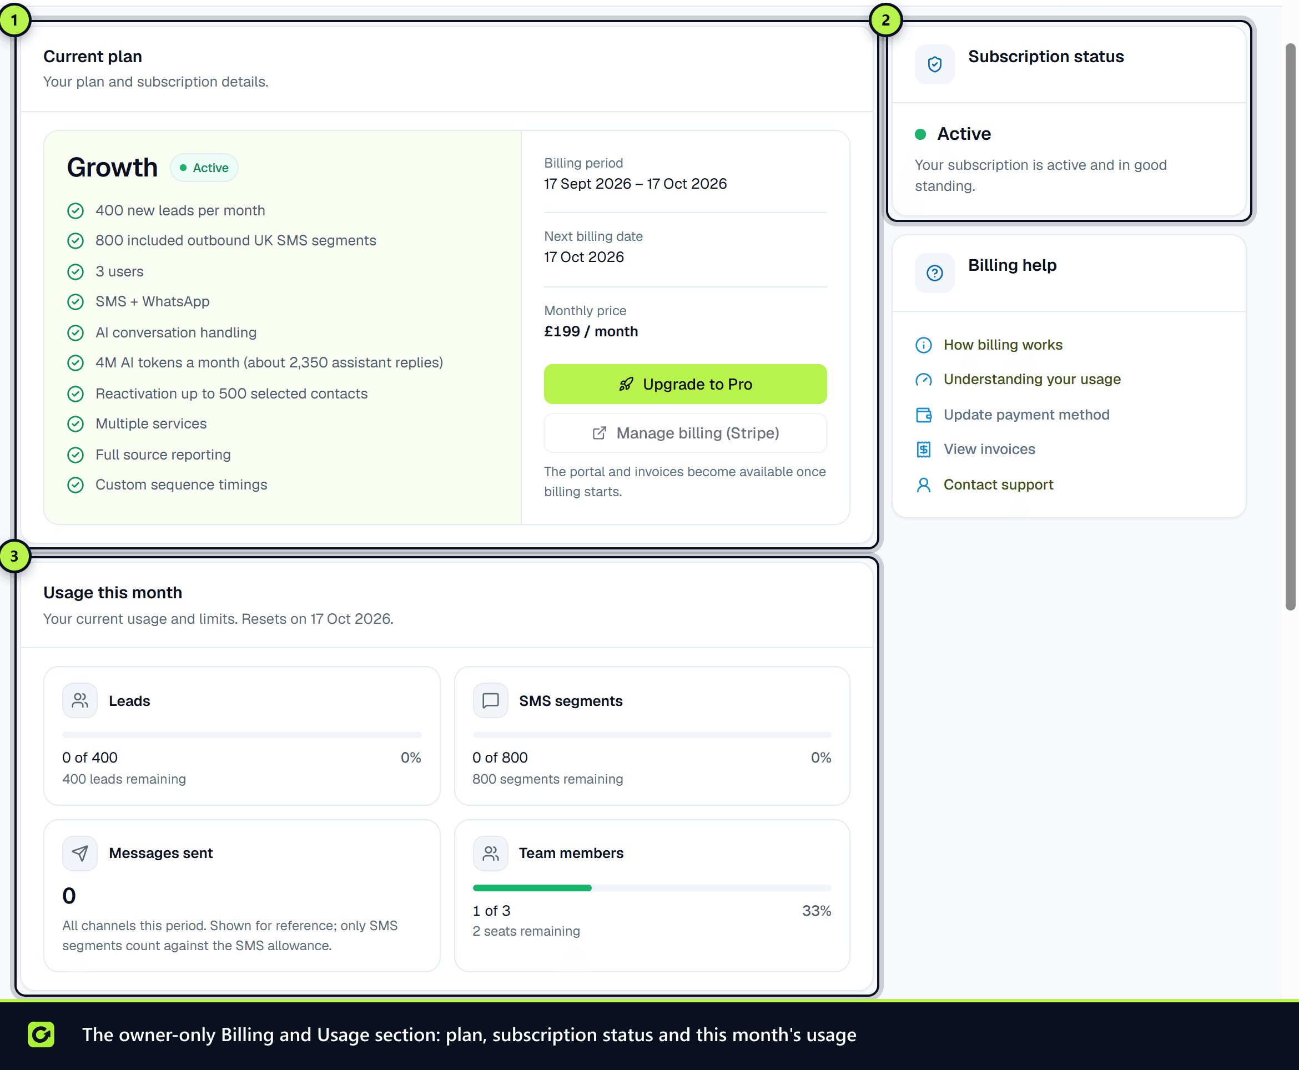
Task: Click the '0 of 400' leads count
Action: [90, 758]
